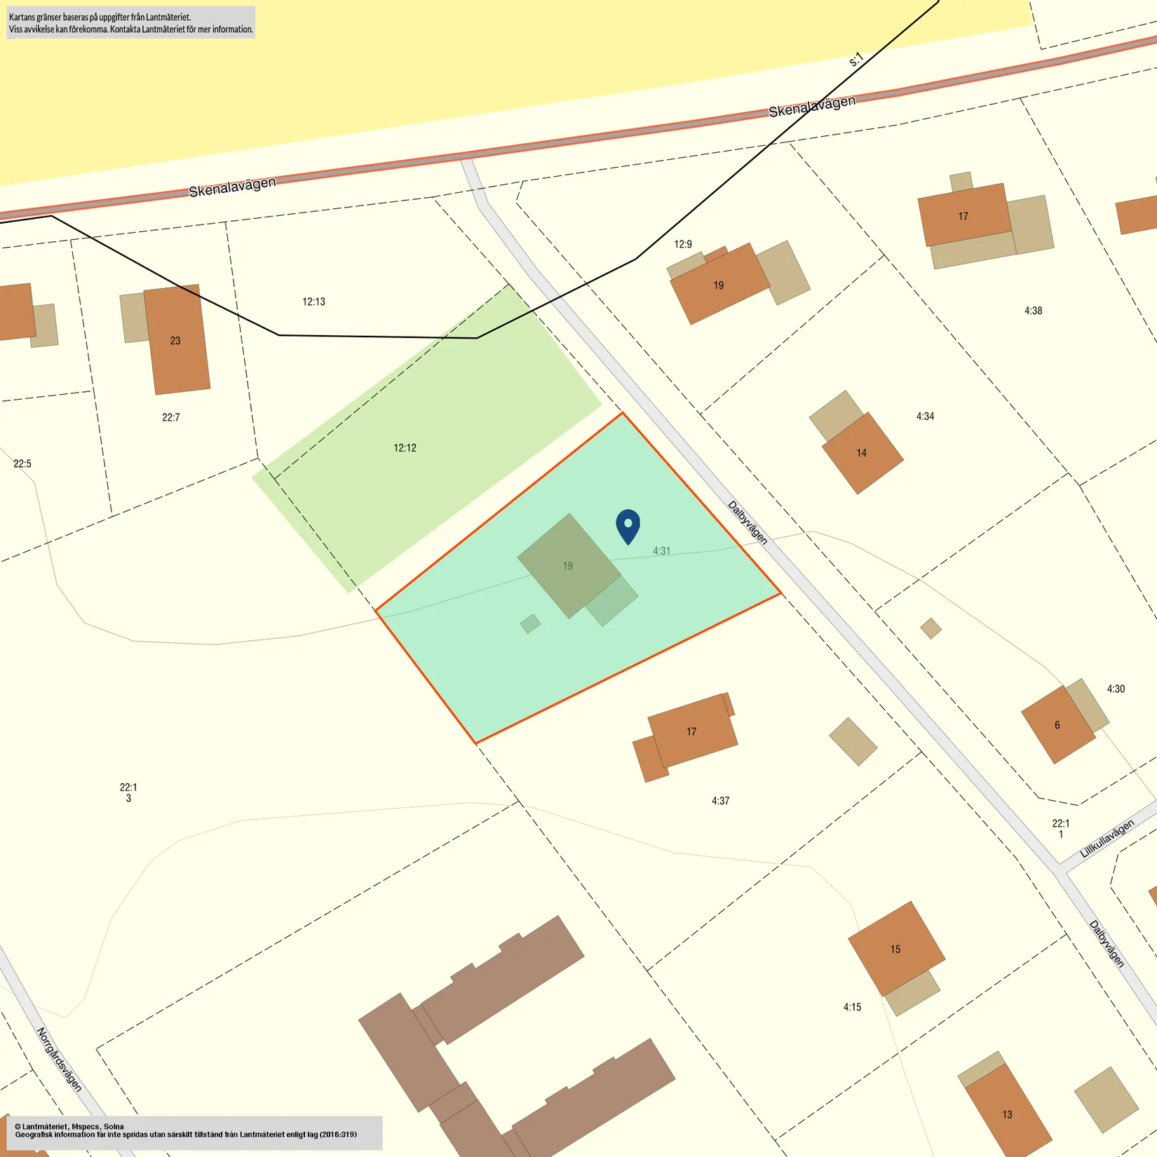Click parcel label 4:37
The image size is (1157, 1157).
(x=721, y=801)
